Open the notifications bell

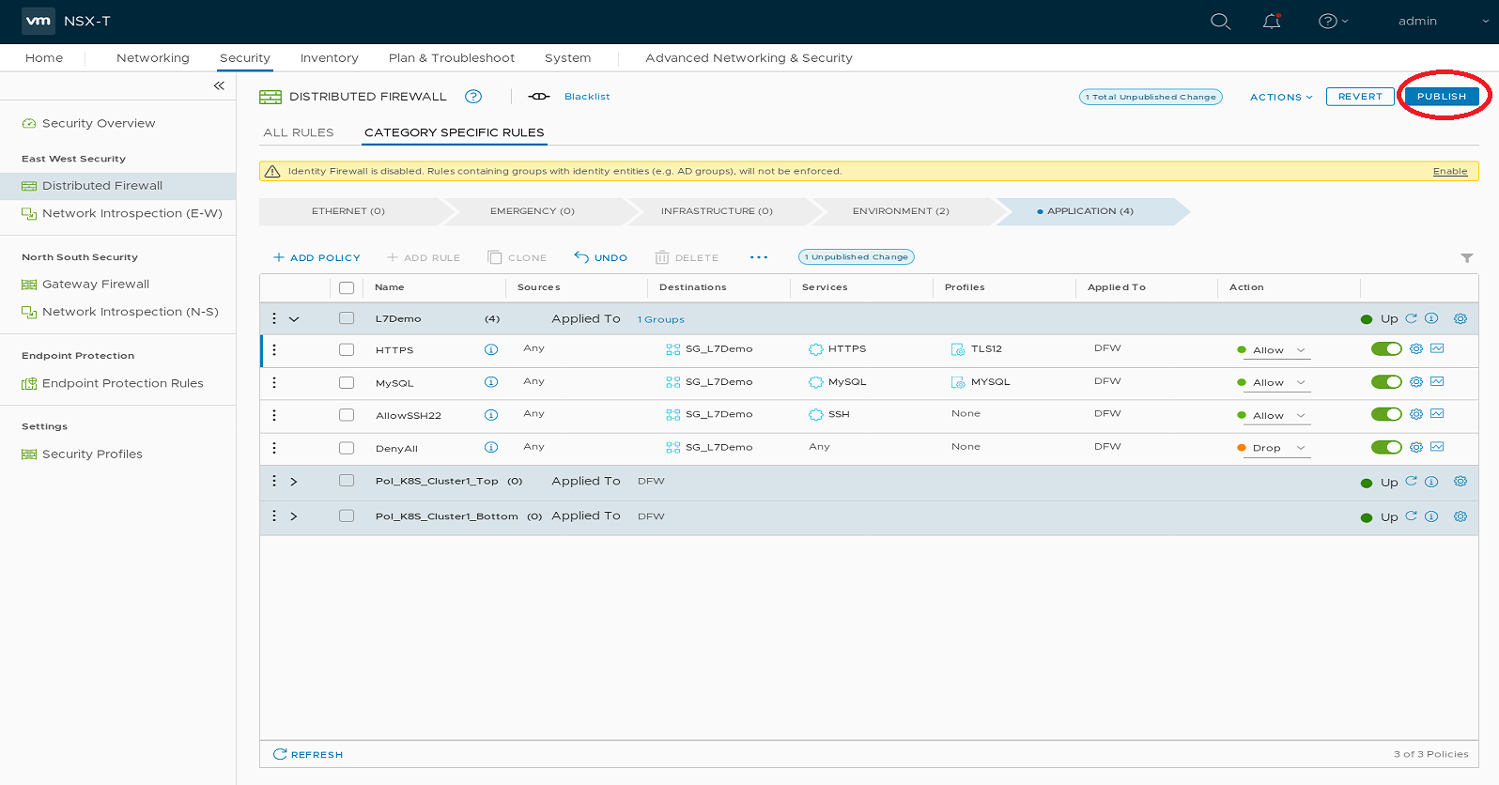(1272, 22)
